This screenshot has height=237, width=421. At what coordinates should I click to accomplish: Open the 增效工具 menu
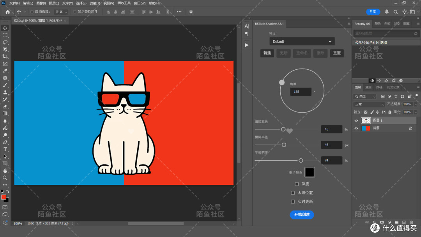[x=124, y=3]
